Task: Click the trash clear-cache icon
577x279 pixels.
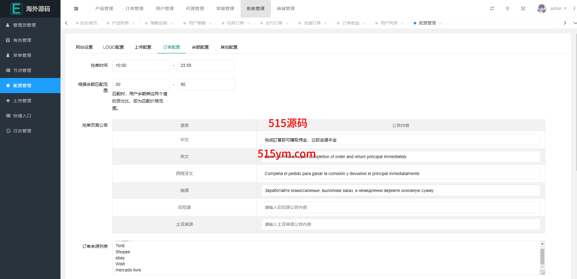Action: pos(507,8)
